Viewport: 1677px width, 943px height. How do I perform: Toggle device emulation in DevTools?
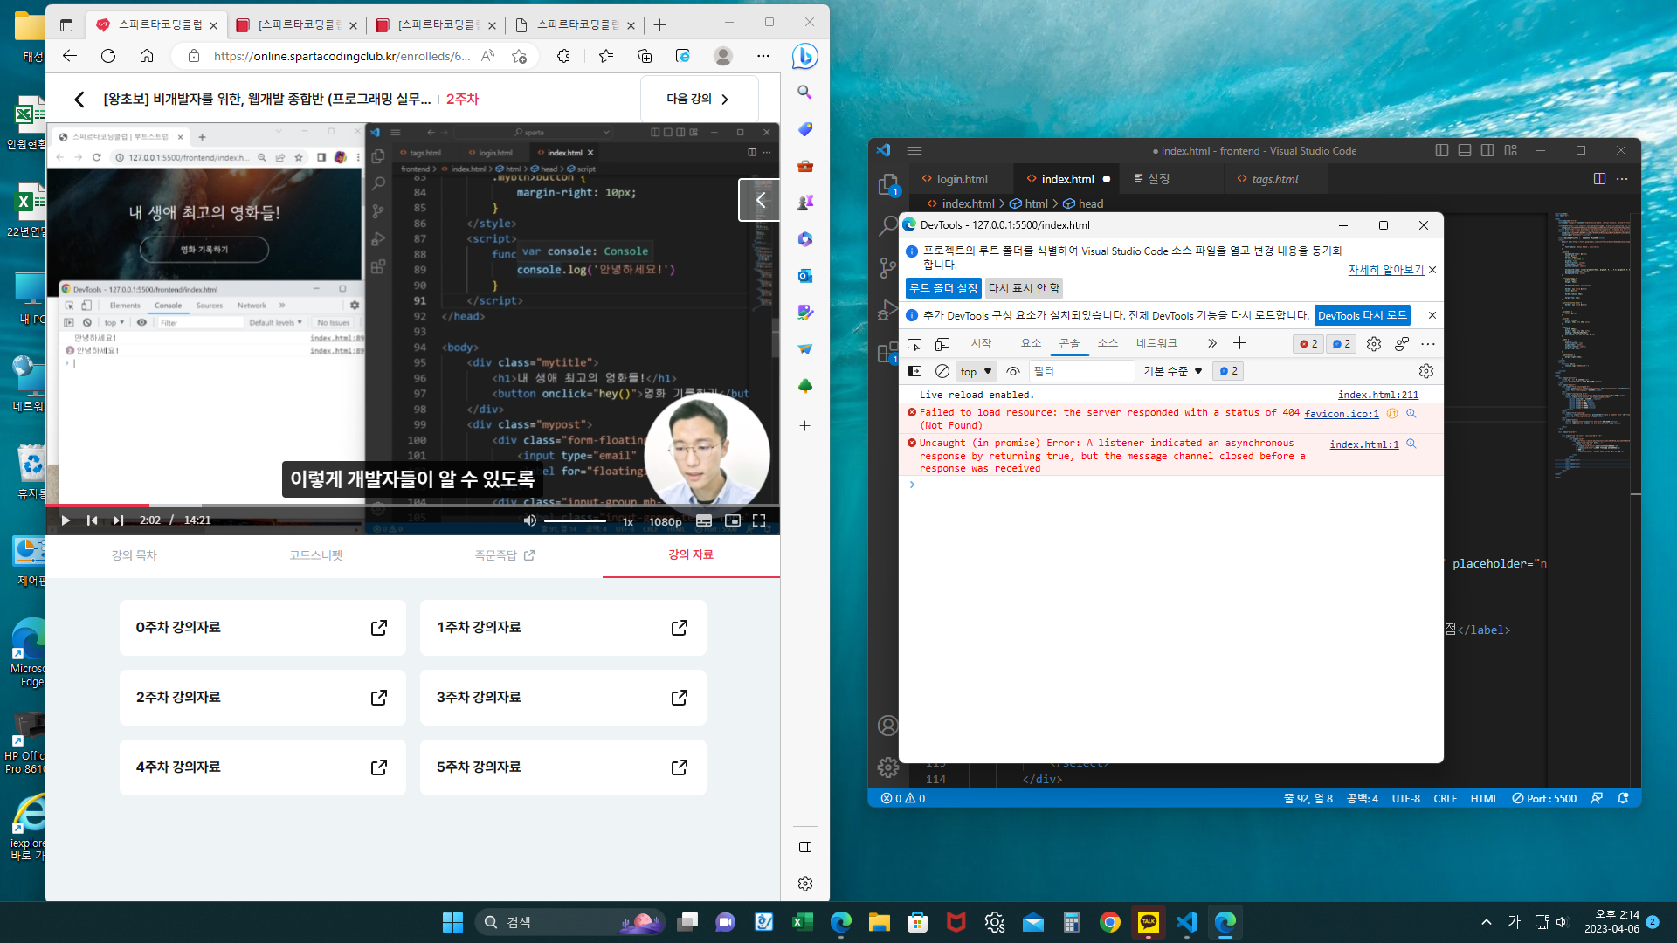tap(942, 344)
